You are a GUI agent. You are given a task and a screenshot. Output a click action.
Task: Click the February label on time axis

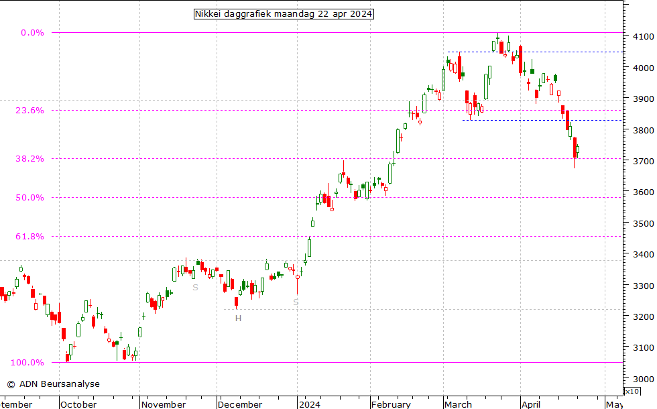pos(392,404)
